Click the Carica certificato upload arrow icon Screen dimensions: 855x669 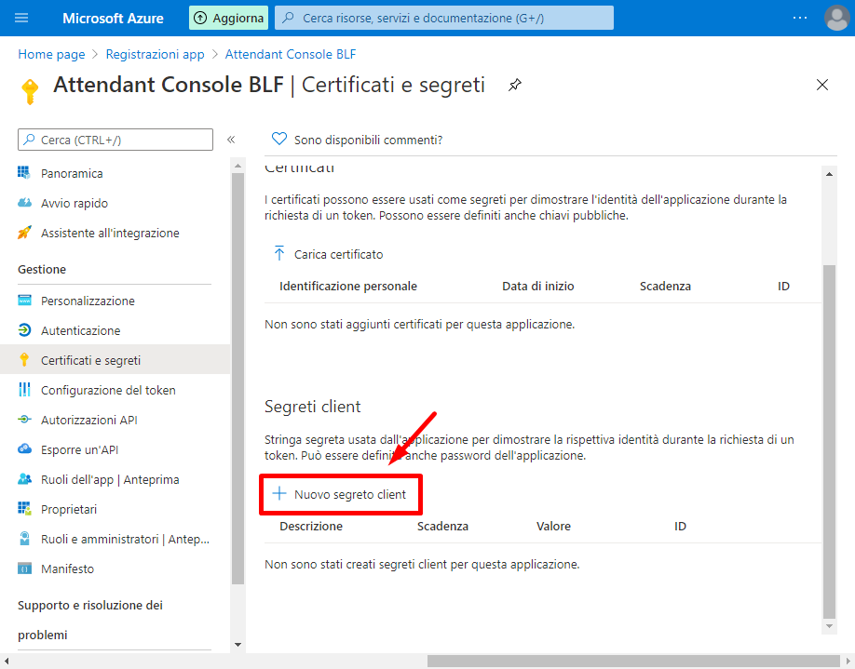[x=279, y=253]
